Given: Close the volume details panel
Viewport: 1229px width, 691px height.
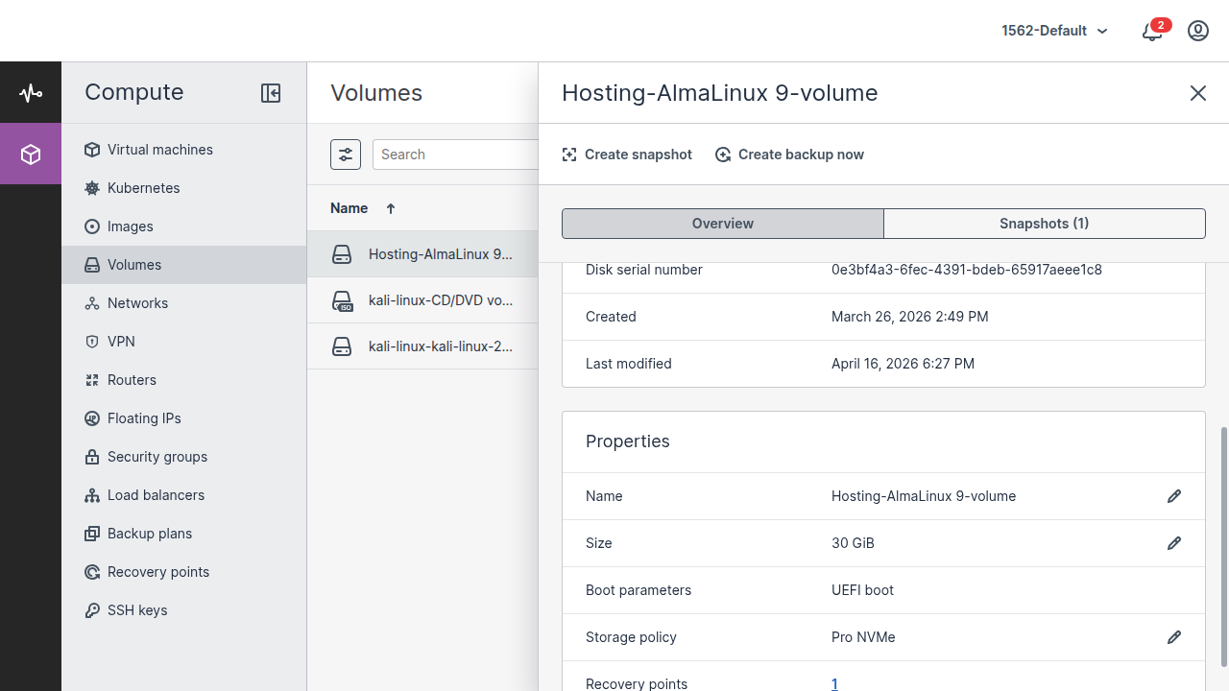Looking at the screenshot, I should pyautogui.click(x=1198, y=93).
